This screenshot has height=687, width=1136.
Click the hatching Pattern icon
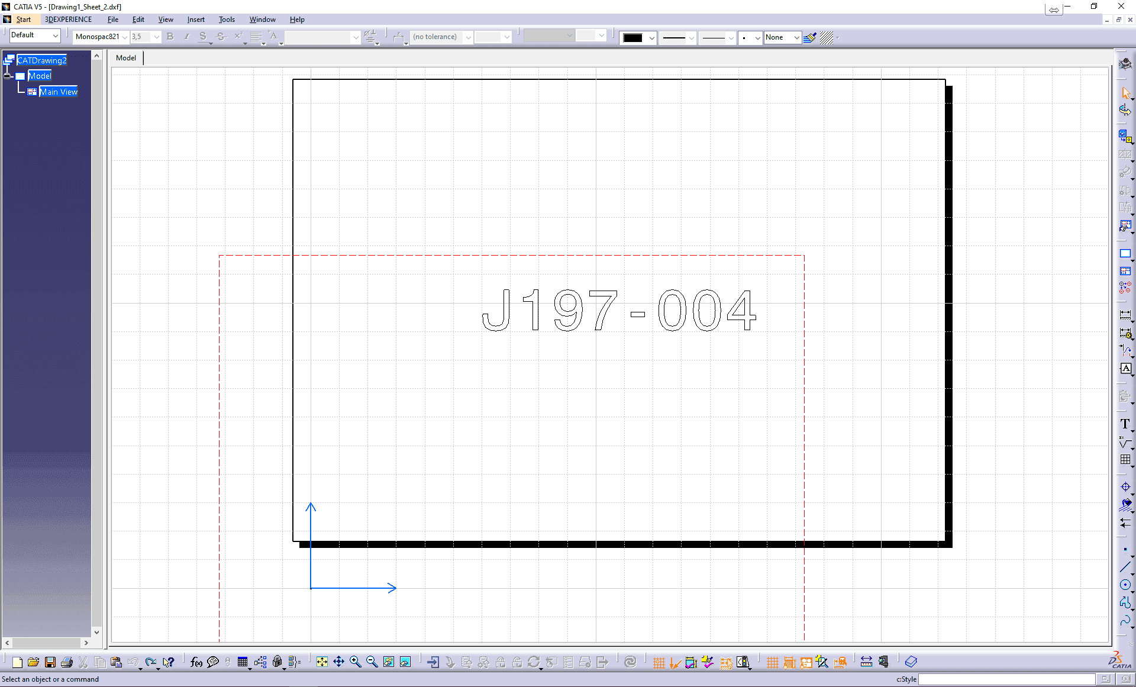828,37
